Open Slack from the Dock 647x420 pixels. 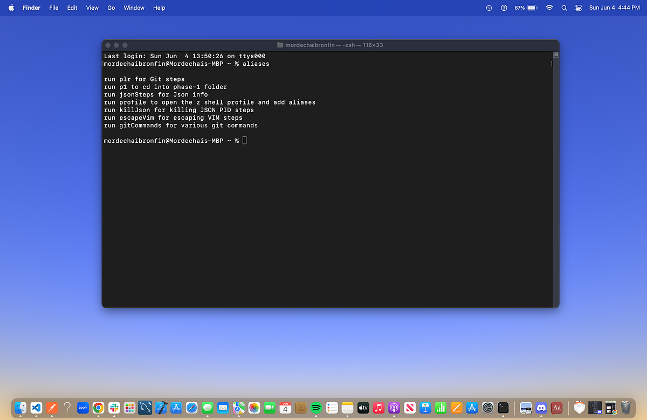pyautogui.click(x=114, y=408)
